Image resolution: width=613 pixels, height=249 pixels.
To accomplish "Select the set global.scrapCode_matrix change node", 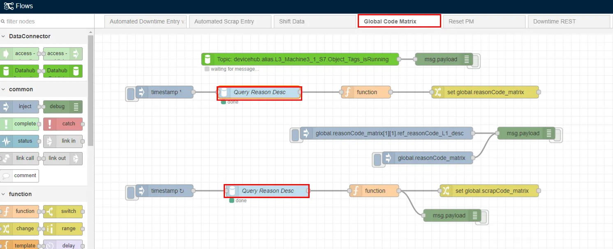I will click(x=489, y=191).
